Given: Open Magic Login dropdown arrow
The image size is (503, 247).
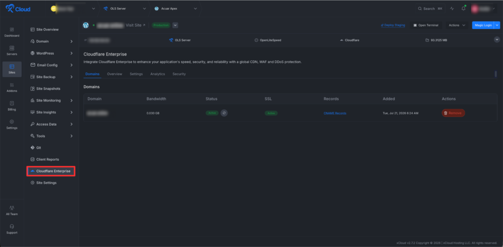Looking at the screenshot, I should coord(497,25).
